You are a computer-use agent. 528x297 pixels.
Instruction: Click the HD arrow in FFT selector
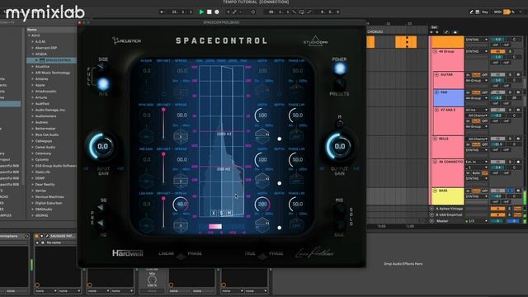click(101, 223)
